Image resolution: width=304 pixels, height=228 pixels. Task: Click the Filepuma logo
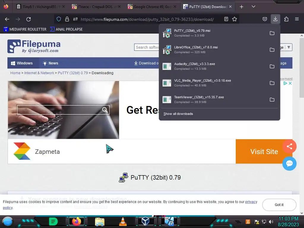point(34,46)
